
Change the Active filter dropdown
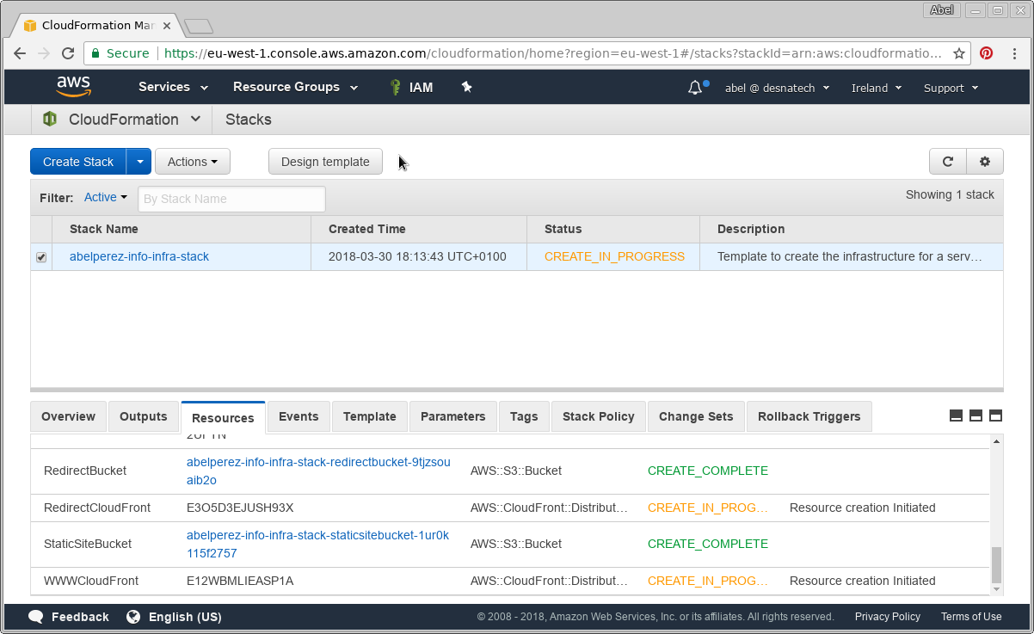pos(106,197)
